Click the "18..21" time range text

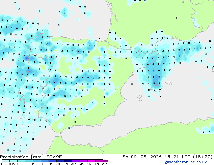pos(171,157)
